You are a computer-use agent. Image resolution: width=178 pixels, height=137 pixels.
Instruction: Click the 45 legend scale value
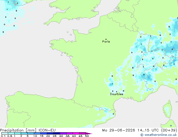point(80,136)
